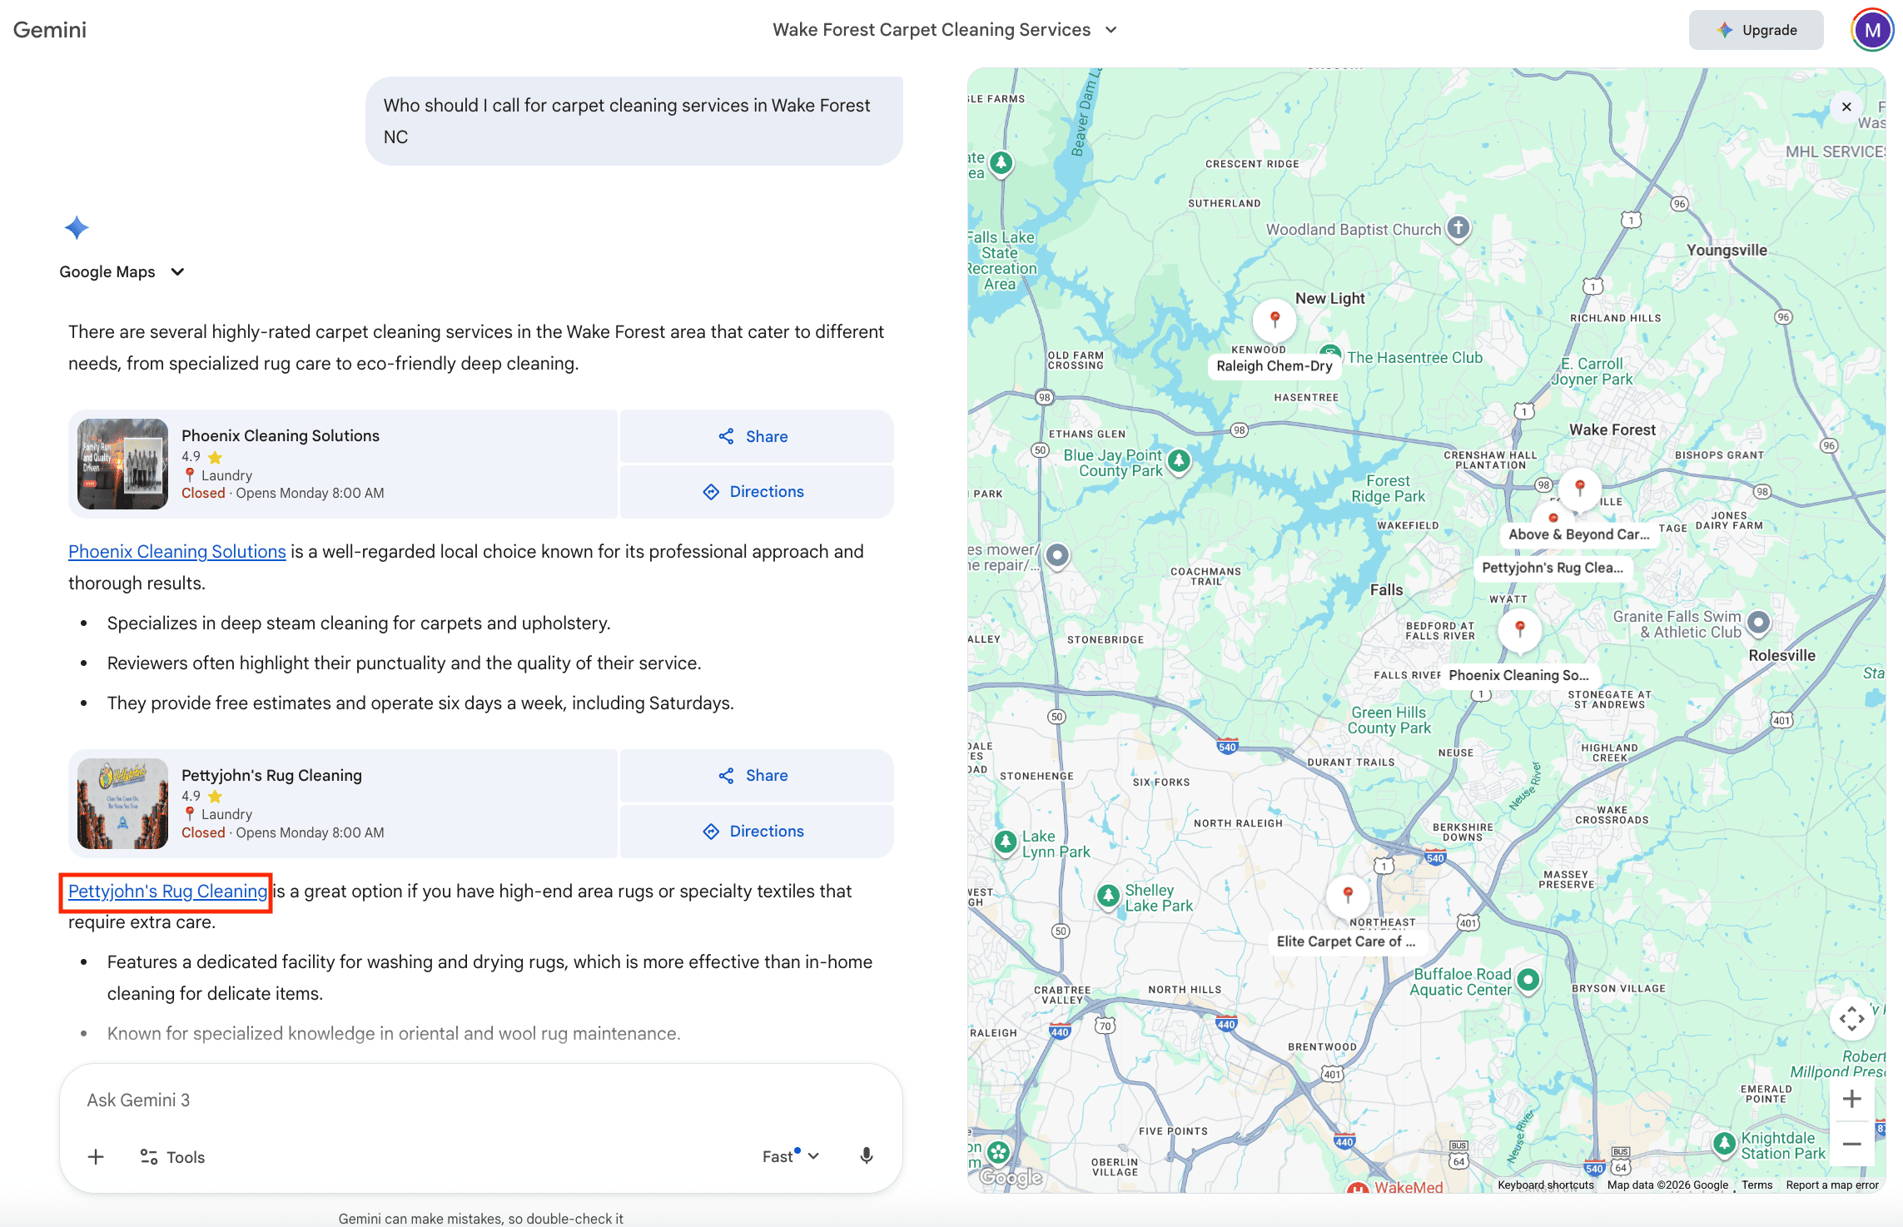
Task: Click the Gemini logo menu
Action: [x=50, y=30]
